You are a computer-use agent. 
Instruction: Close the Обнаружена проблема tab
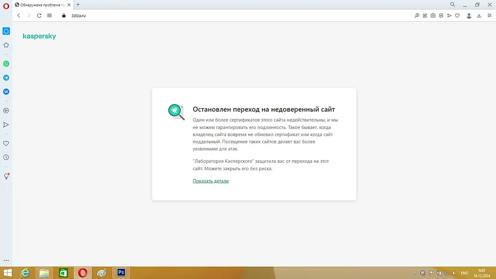click(x=69, y=5)
